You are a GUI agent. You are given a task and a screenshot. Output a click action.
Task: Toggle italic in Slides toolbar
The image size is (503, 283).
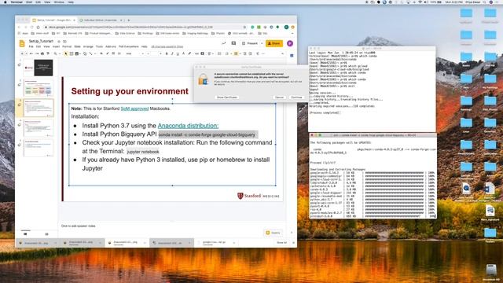172,53
